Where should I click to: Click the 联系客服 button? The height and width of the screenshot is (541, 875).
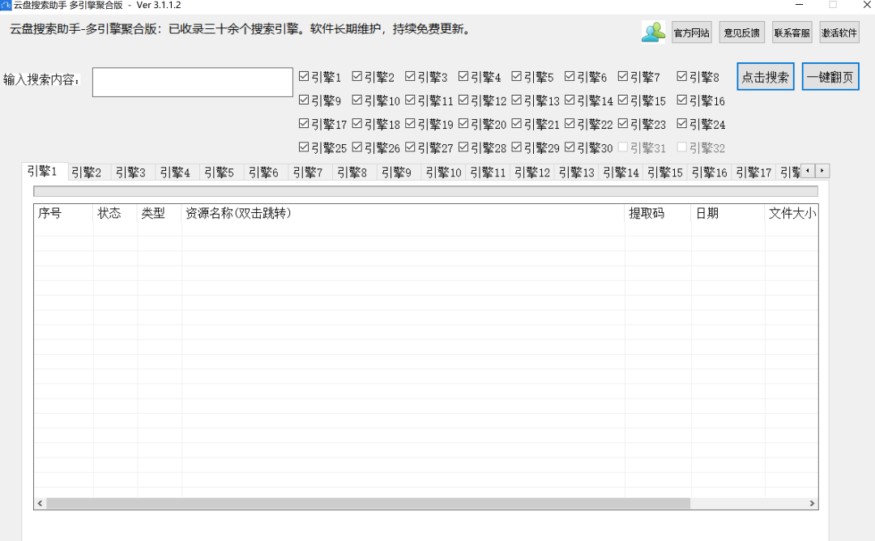792,32
